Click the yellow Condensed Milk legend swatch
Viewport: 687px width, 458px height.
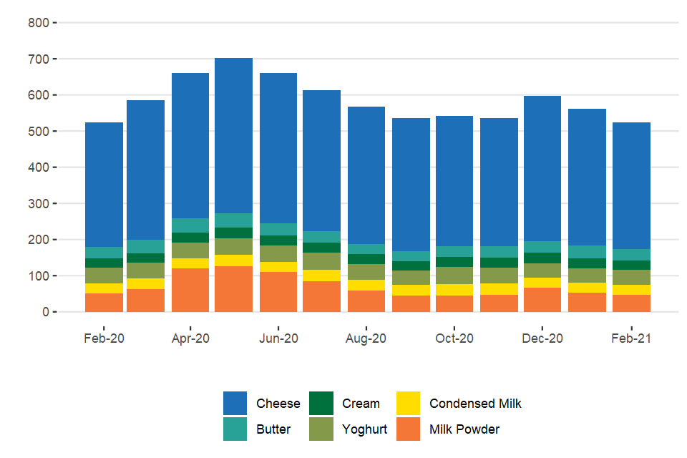(408, 404)
